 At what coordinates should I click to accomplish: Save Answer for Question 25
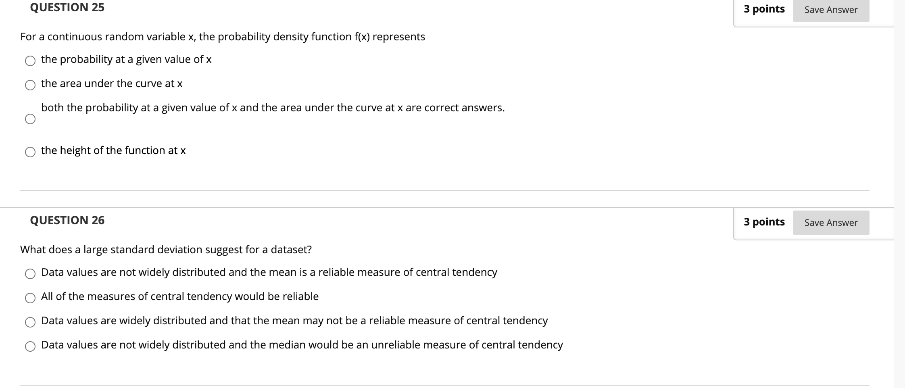click(830, 9)
